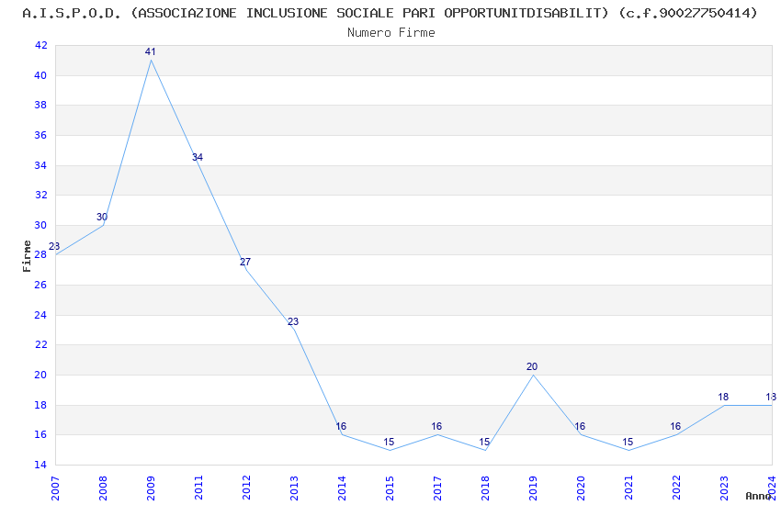Viewport: 781px width, 505px height.
Task: Click x-axis year 2015
Action: [390, 488]
